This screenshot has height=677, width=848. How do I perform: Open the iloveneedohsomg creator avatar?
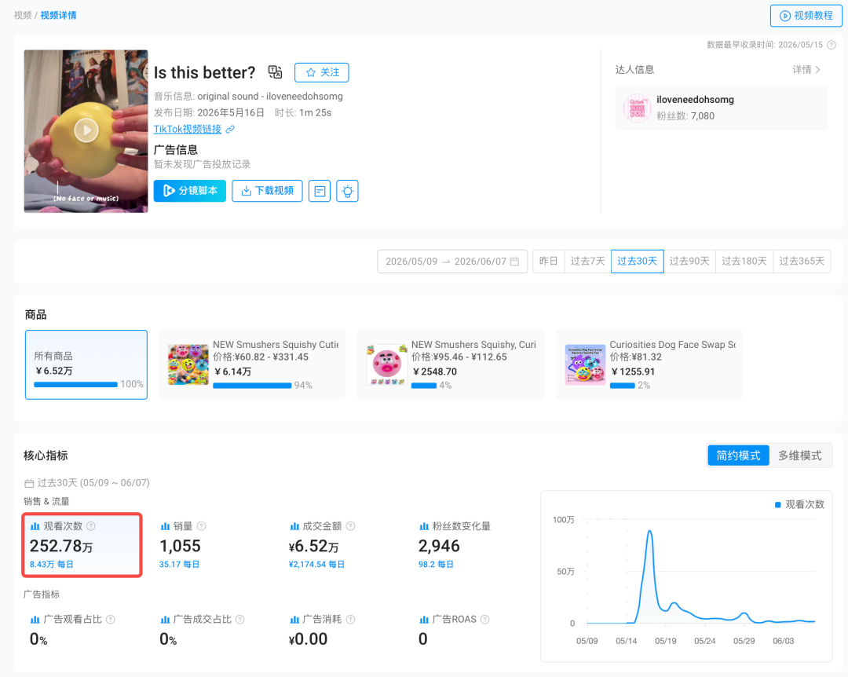pyautogui.click(x=637, y=108)
